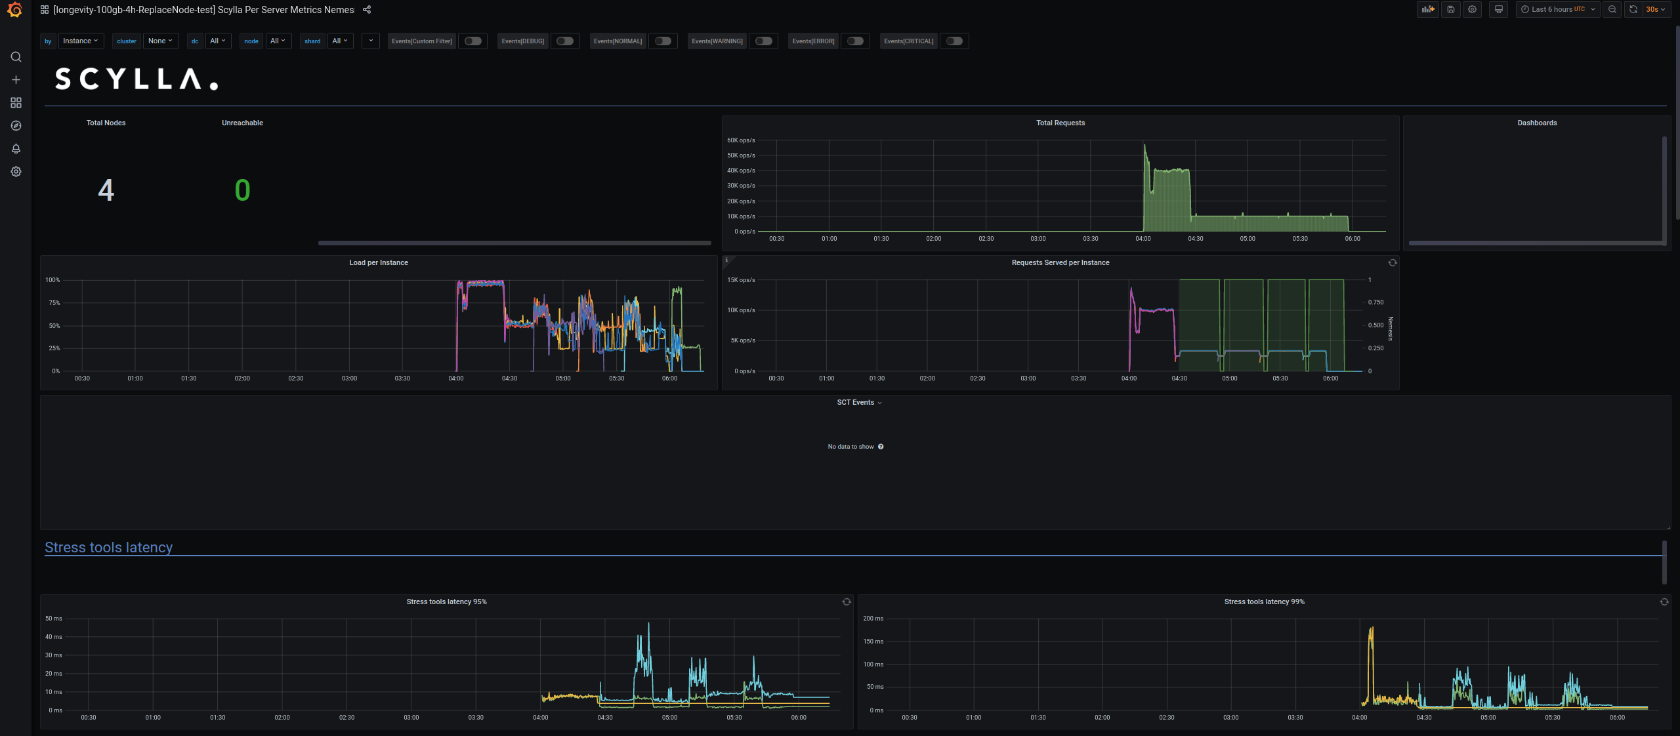Open the Instance breakdown dropdown

pos(81,41)
